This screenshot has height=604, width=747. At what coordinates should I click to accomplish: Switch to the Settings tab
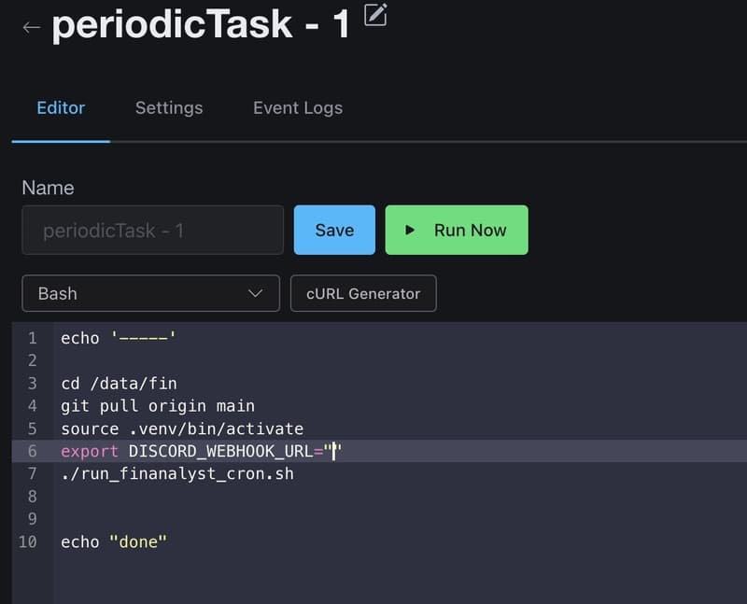click(169, 108)
